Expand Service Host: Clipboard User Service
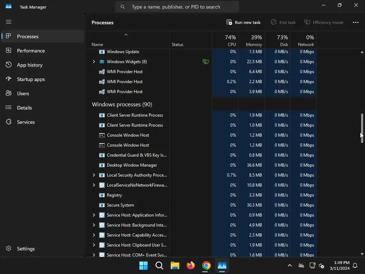365x274 pixels. [94, 245]
